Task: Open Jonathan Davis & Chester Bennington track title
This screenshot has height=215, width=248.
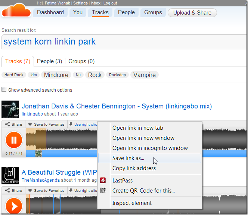Action: (x=117, y=106)
